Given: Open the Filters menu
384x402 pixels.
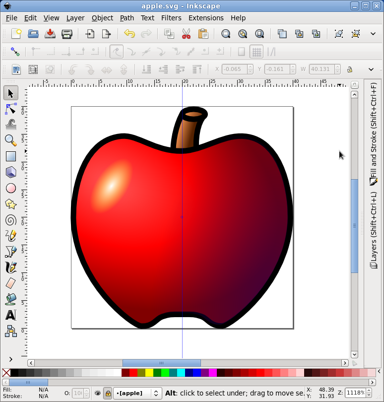Looking at the screenshot, I should tap(171, 18).
